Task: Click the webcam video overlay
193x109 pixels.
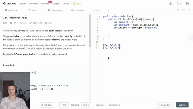Action: pos(15,91)
